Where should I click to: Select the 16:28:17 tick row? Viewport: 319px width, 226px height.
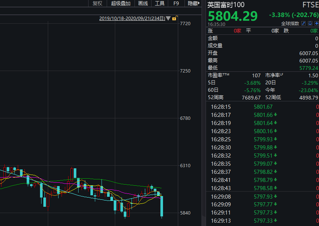(x=262, y=115)
